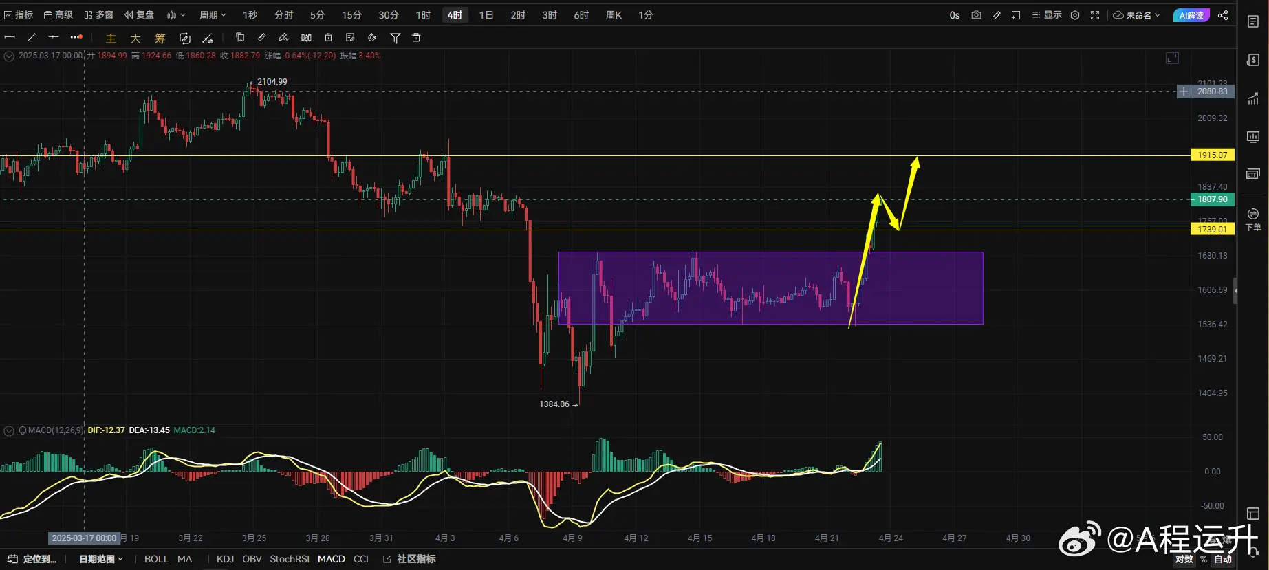Screen dimensions: 1269x570
Task: Click the expand-chart icon at chart corner
Action: 1173,58
